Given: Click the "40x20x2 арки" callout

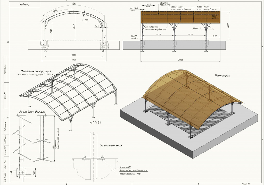Looking at the screenshot, I should click(x=134, y=10).
